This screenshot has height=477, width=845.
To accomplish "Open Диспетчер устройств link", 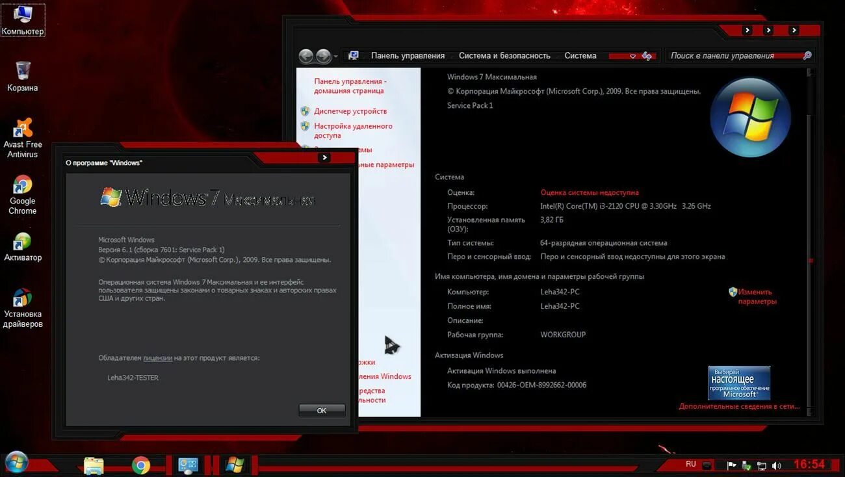I will 350,111.
